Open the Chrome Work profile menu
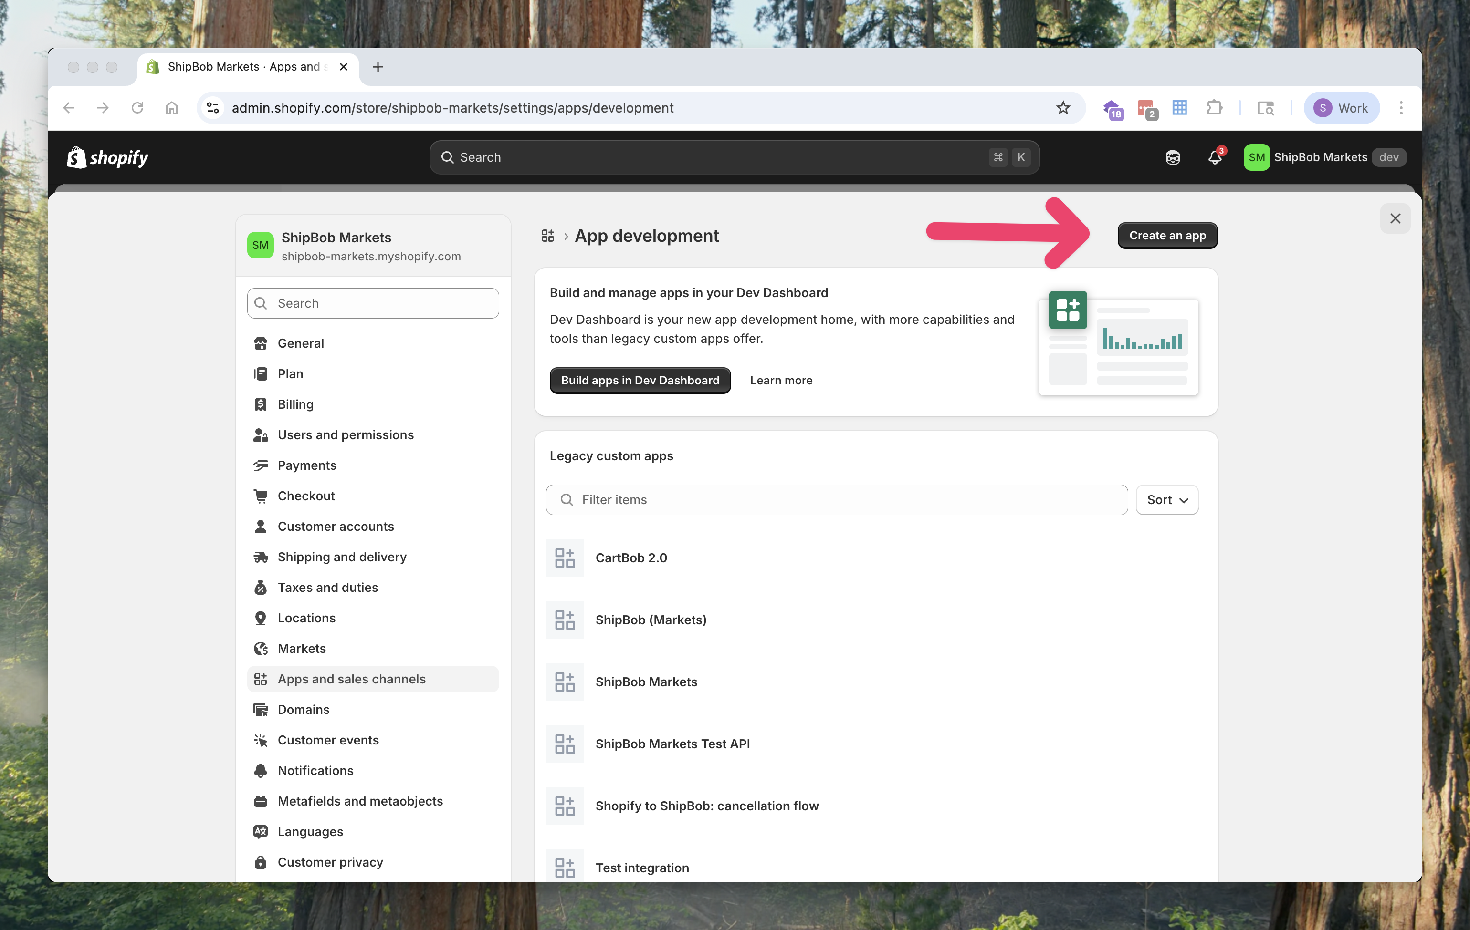The width and height of the screenshot is (1470, 930). point(1341,108)
